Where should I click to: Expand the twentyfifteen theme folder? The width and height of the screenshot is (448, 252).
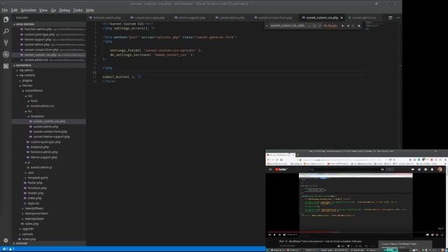[34, 209]
